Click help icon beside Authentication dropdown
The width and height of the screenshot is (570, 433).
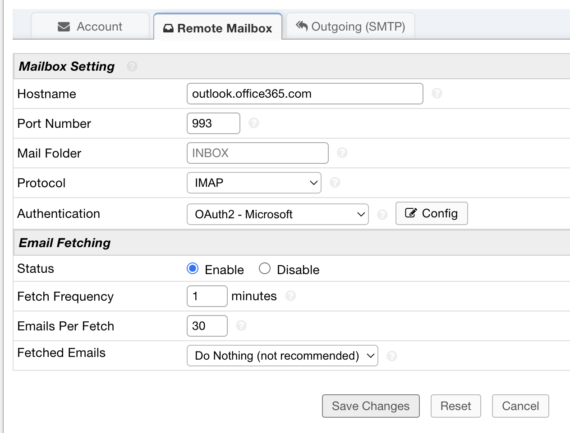(382, 215)
